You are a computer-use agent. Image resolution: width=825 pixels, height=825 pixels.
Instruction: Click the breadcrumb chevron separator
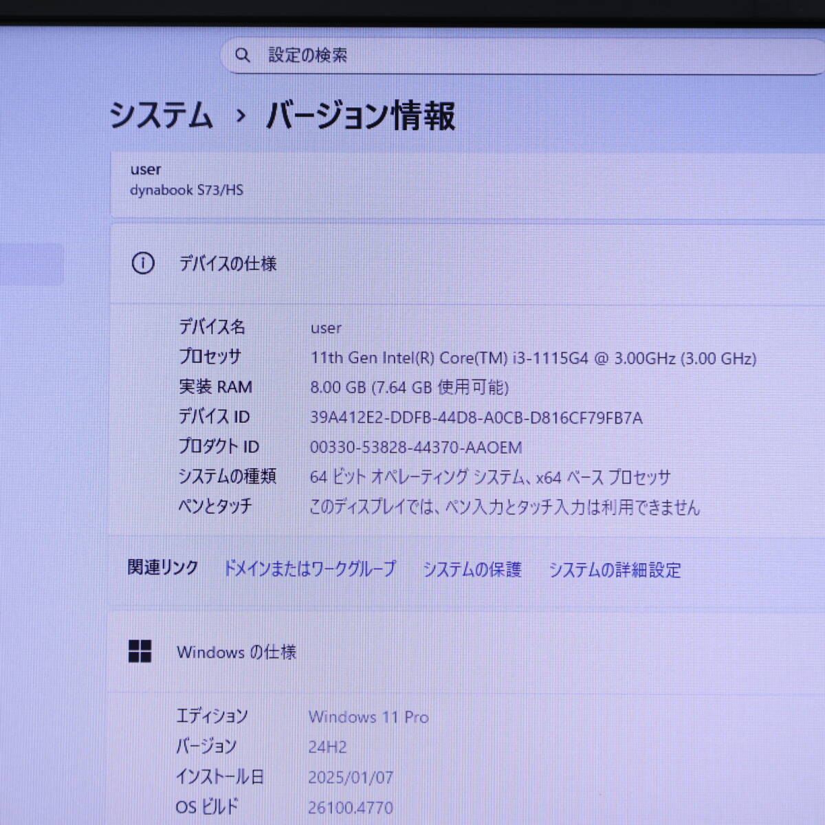[x=240, y=116]
